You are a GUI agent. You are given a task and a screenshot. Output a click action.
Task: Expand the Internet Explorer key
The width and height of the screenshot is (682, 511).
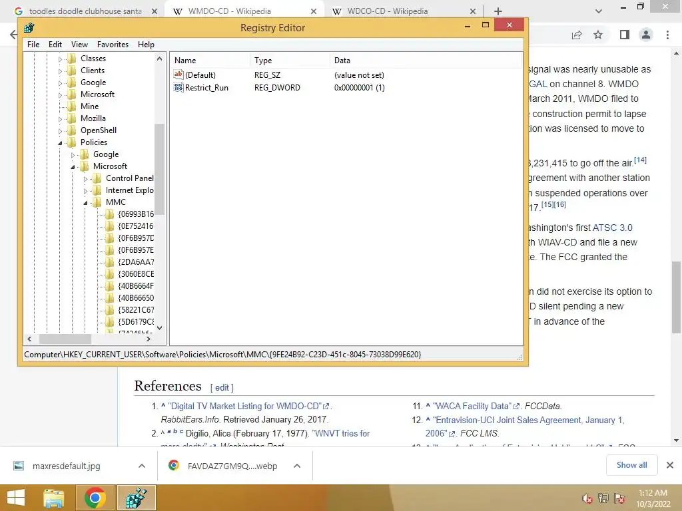tap(85, 191)
